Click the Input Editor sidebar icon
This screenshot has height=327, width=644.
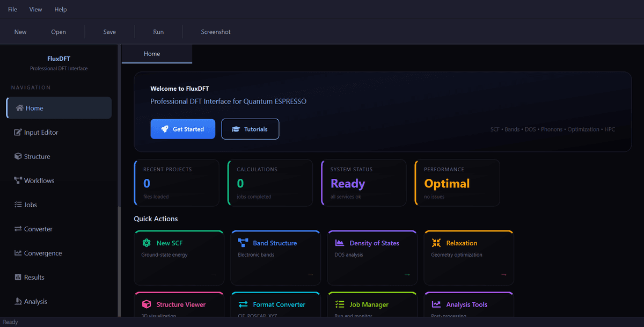[x=18, y=133]
